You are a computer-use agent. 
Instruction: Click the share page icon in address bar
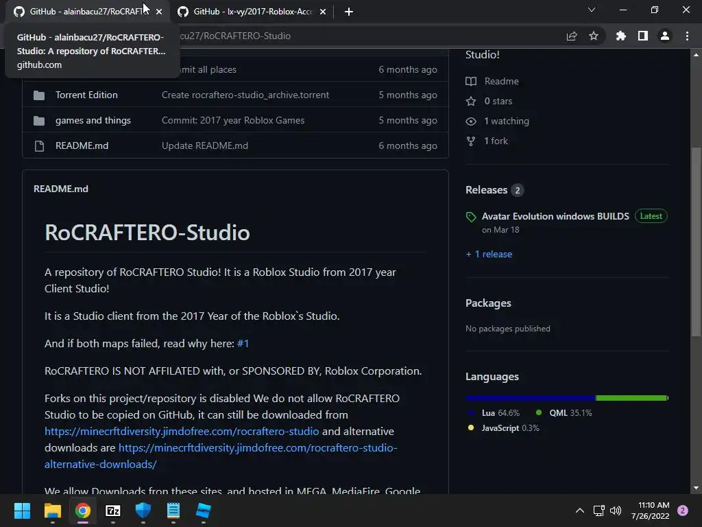click(572, 36)
